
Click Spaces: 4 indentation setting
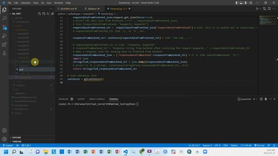tap(207, 146)
